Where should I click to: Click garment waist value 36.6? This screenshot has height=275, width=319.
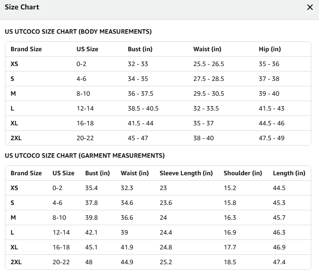point(127,217)
